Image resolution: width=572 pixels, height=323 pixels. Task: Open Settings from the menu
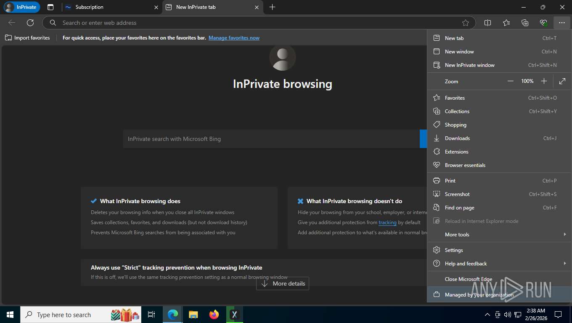coord(499,250)
